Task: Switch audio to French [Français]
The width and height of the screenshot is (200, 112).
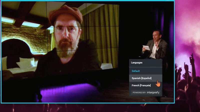Action: (141, 85)
